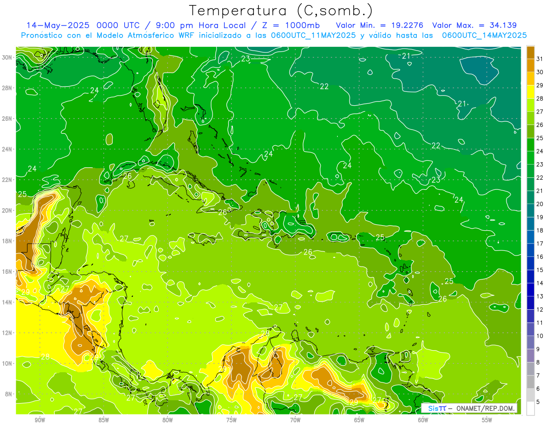Click the color scale label 8
Screen dimensions: 552x426
click(538, 362)
